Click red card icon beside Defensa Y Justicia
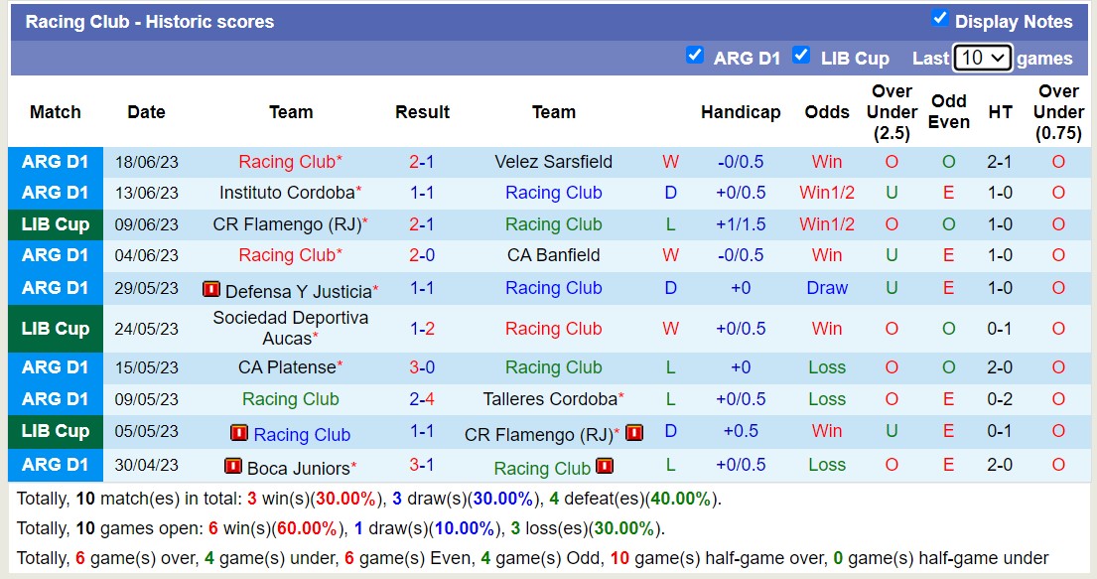Image resolution: width=1097 pixels, height=579 pixels. tap(210, 289)
